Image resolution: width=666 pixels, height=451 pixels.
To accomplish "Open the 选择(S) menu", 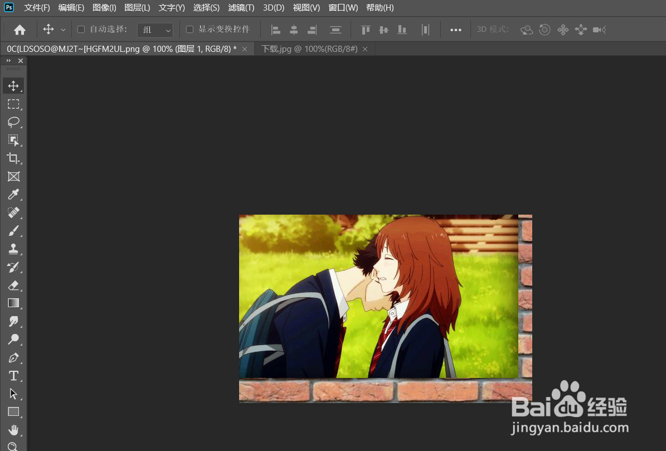I will pos(206,8).
